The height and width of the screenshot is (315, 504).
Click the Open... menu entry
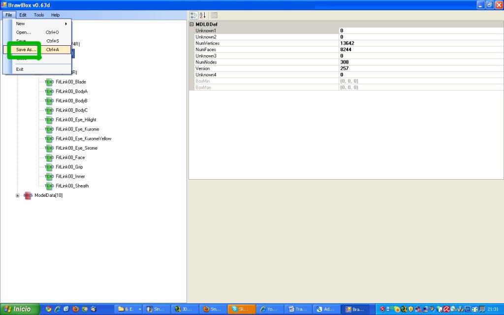[24, 32]
